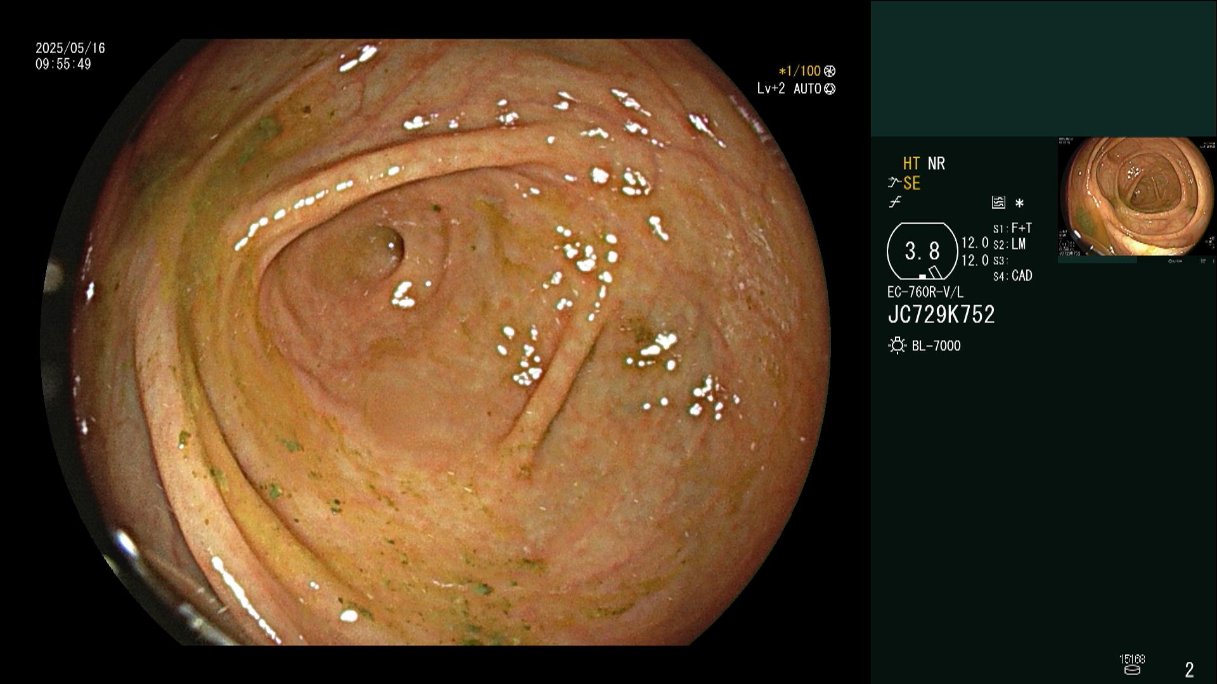Click the S1: F+T switch assignment

(x=1012, y=228)
